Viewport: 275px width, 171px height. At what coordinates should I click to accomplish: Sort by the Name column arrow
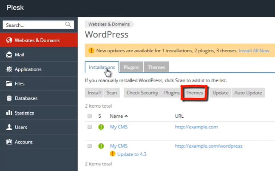(126, 116)
